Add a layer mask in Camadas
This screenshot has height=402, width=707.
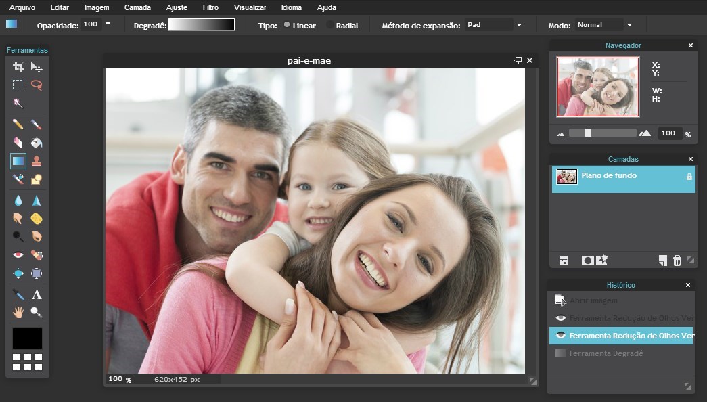coord(587,261)
